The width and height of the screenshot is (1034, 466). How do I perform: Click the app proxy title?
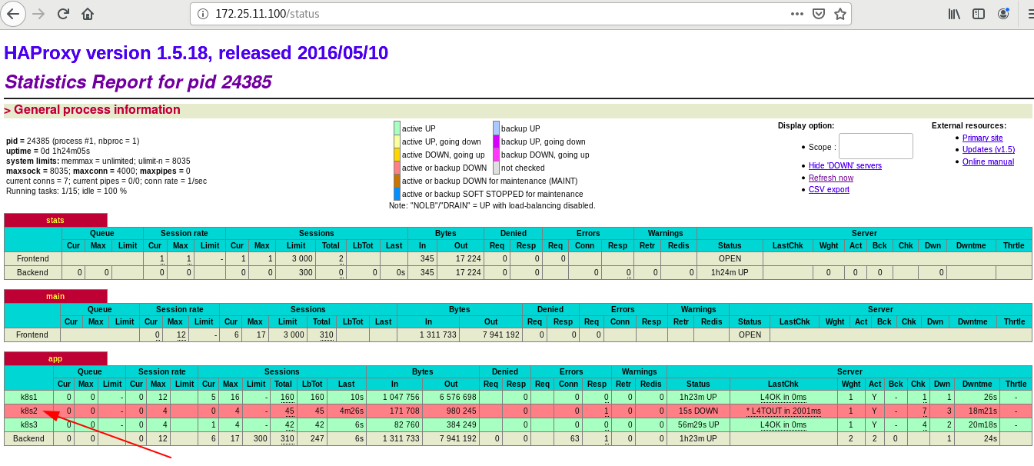point(55,358)
